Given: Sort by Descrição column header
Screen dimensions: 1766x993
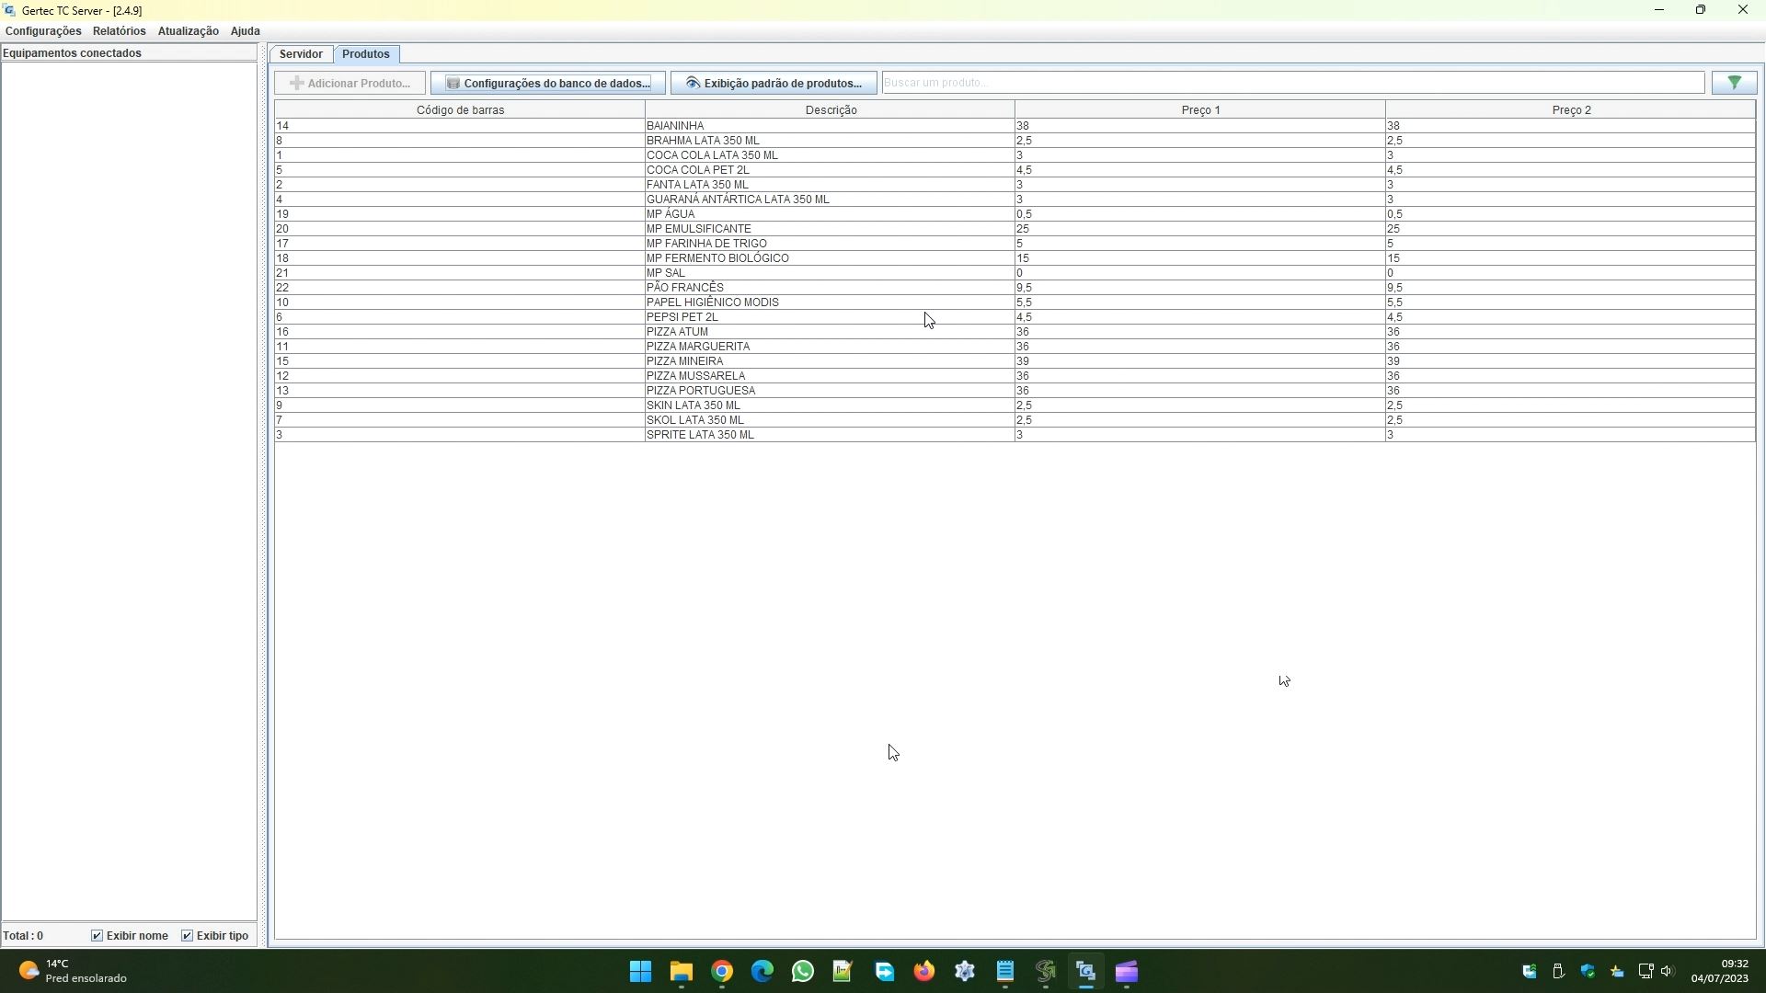Looking at the screenshot, I should pyautogui.click(x=831, y=110).
